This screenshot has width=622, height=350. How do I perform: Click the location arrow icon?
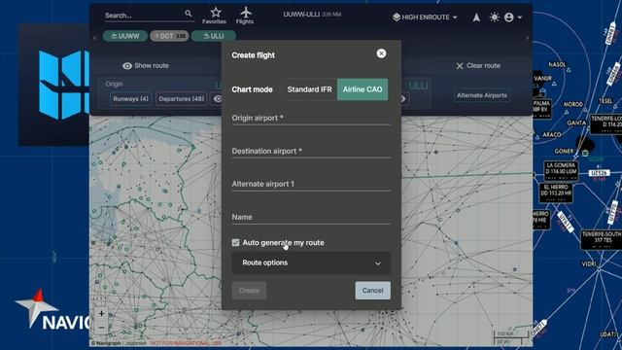(x=476, y=17)
